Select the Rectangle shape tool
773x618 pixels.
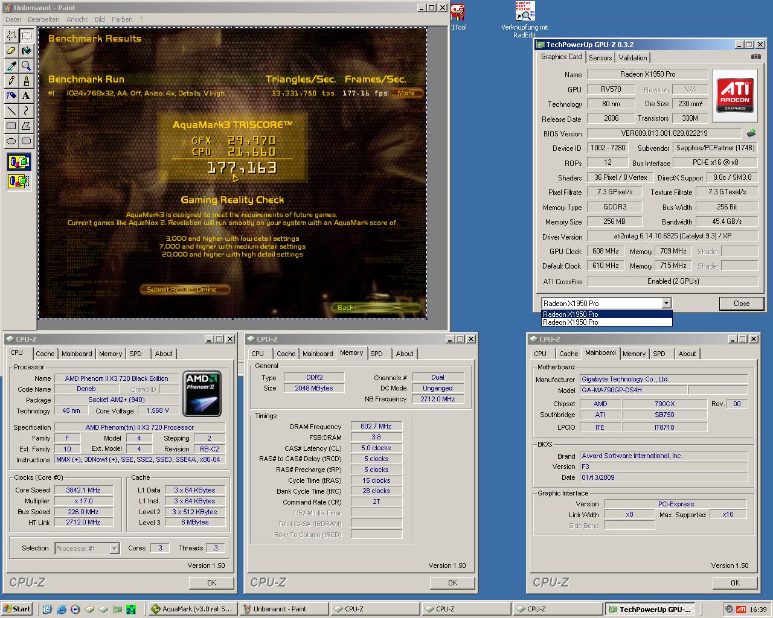(11, 126)
